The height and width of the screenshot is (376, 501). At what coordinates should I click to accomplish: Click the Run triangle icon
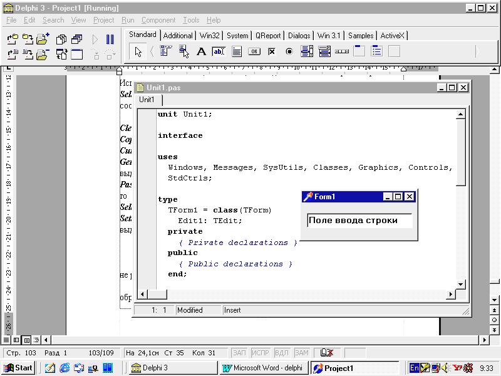[x=95, y=39]
